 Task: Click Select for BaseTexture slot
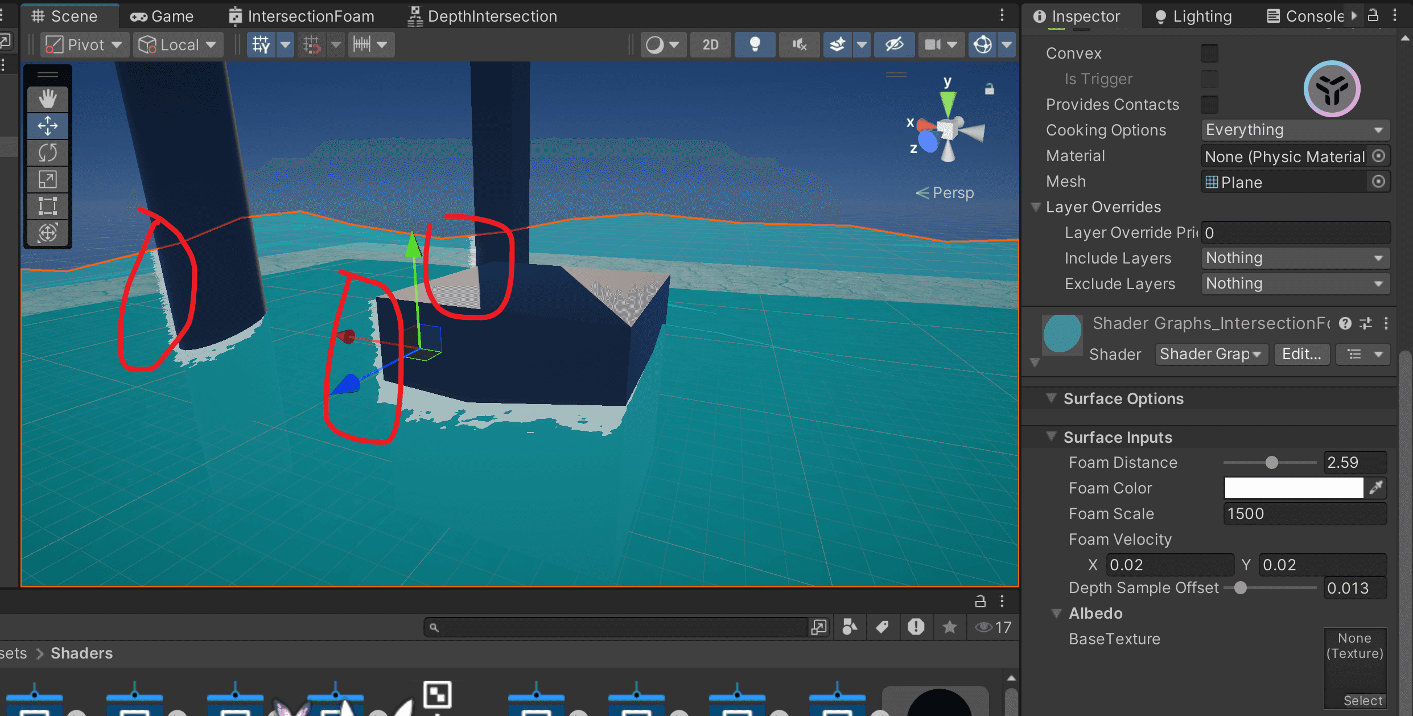coord(1363,701)
